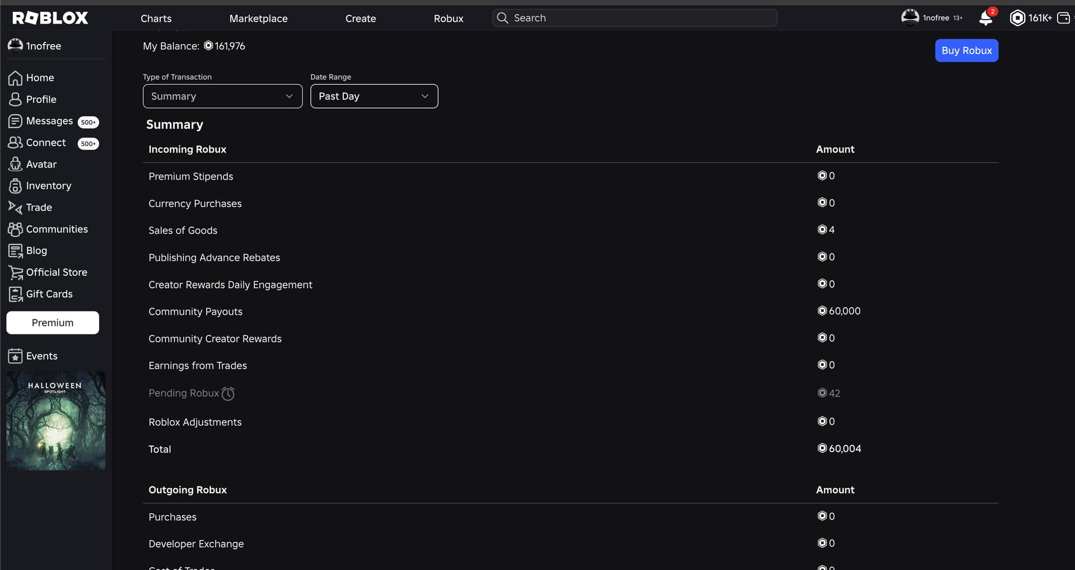The height and width of the screenshot is (570, 1075).
Task: Click the search magnifier icon
Action: 502,18
